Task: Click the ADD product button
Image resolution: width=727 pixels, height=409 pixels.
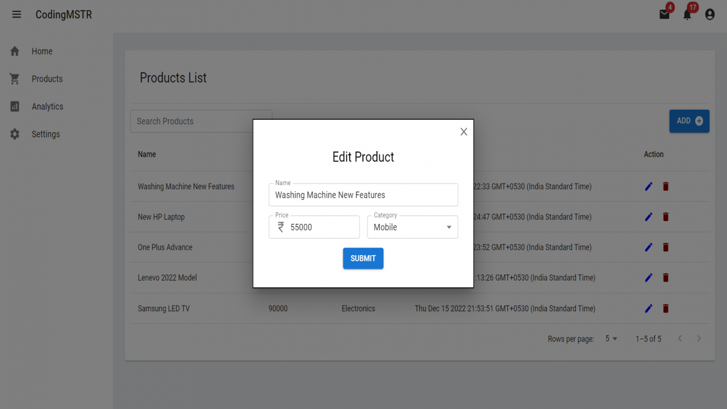Action: point(689,121)
